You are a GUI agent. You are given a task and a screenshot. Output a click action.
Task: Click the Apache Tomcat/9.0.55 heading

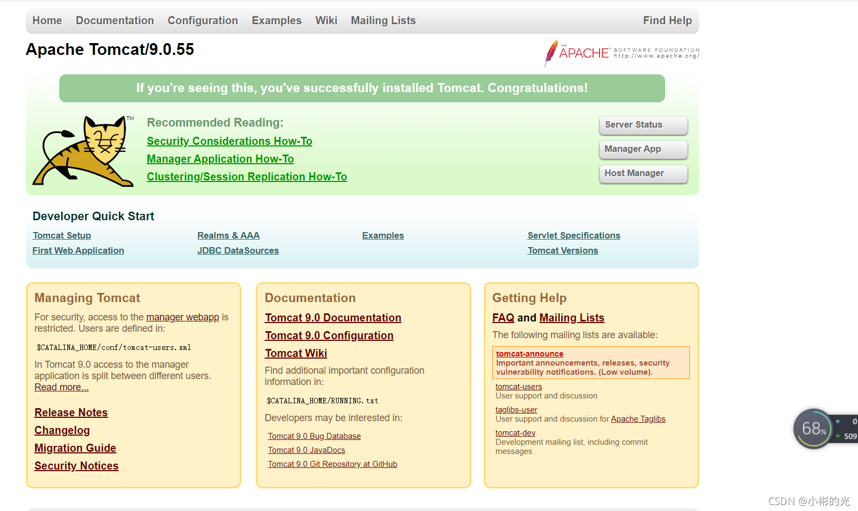tap(110, 50)
